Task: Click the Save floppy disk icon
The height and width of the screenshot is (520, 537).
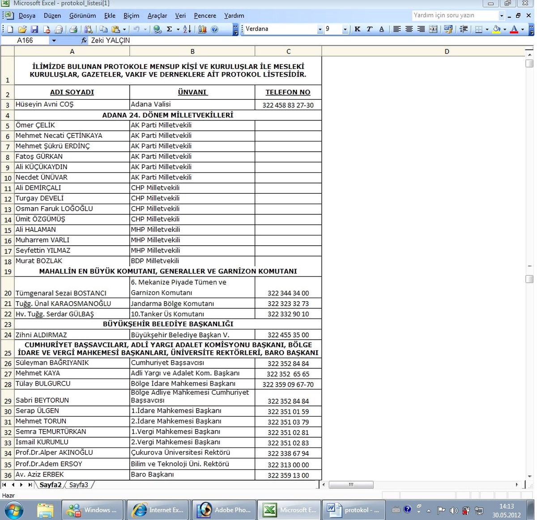Action: tap(34, 30)
